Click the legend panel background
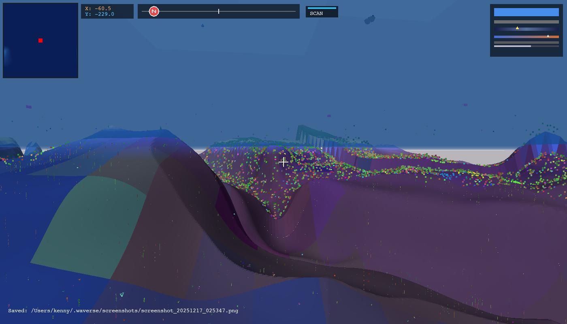The height and width of the screenshot is (324, 567). click(x=526, y=53)
